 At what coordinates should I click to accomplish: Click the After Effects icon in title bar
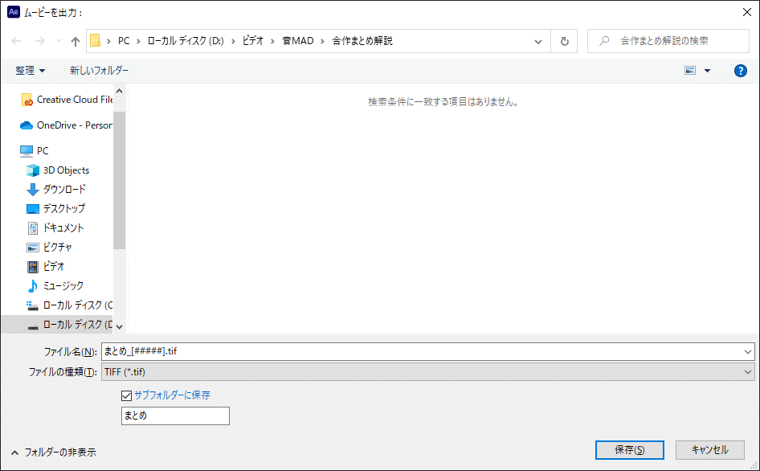click(14, 12)
